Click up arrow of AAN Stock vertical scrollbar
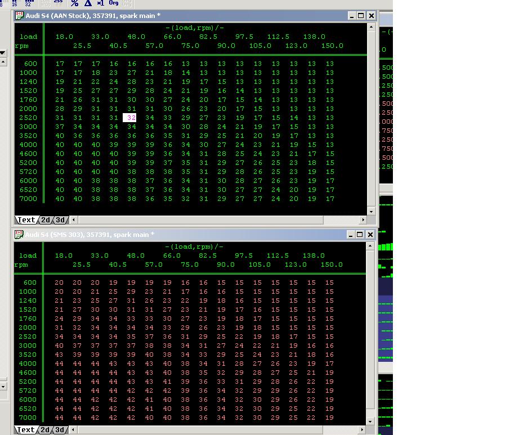 coord(372,27)
